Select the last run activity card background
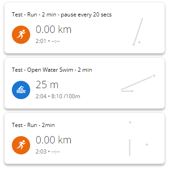The height and width of the screenshot is (169, 170). [x=85, y=138]
